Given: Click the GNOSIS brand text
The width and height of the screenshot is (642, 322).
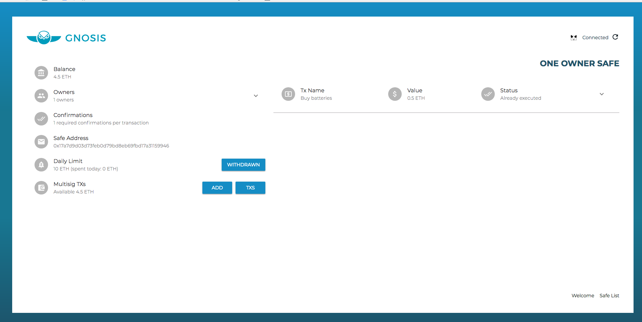Looking at the screenshot, I should (x=86, y=38).
